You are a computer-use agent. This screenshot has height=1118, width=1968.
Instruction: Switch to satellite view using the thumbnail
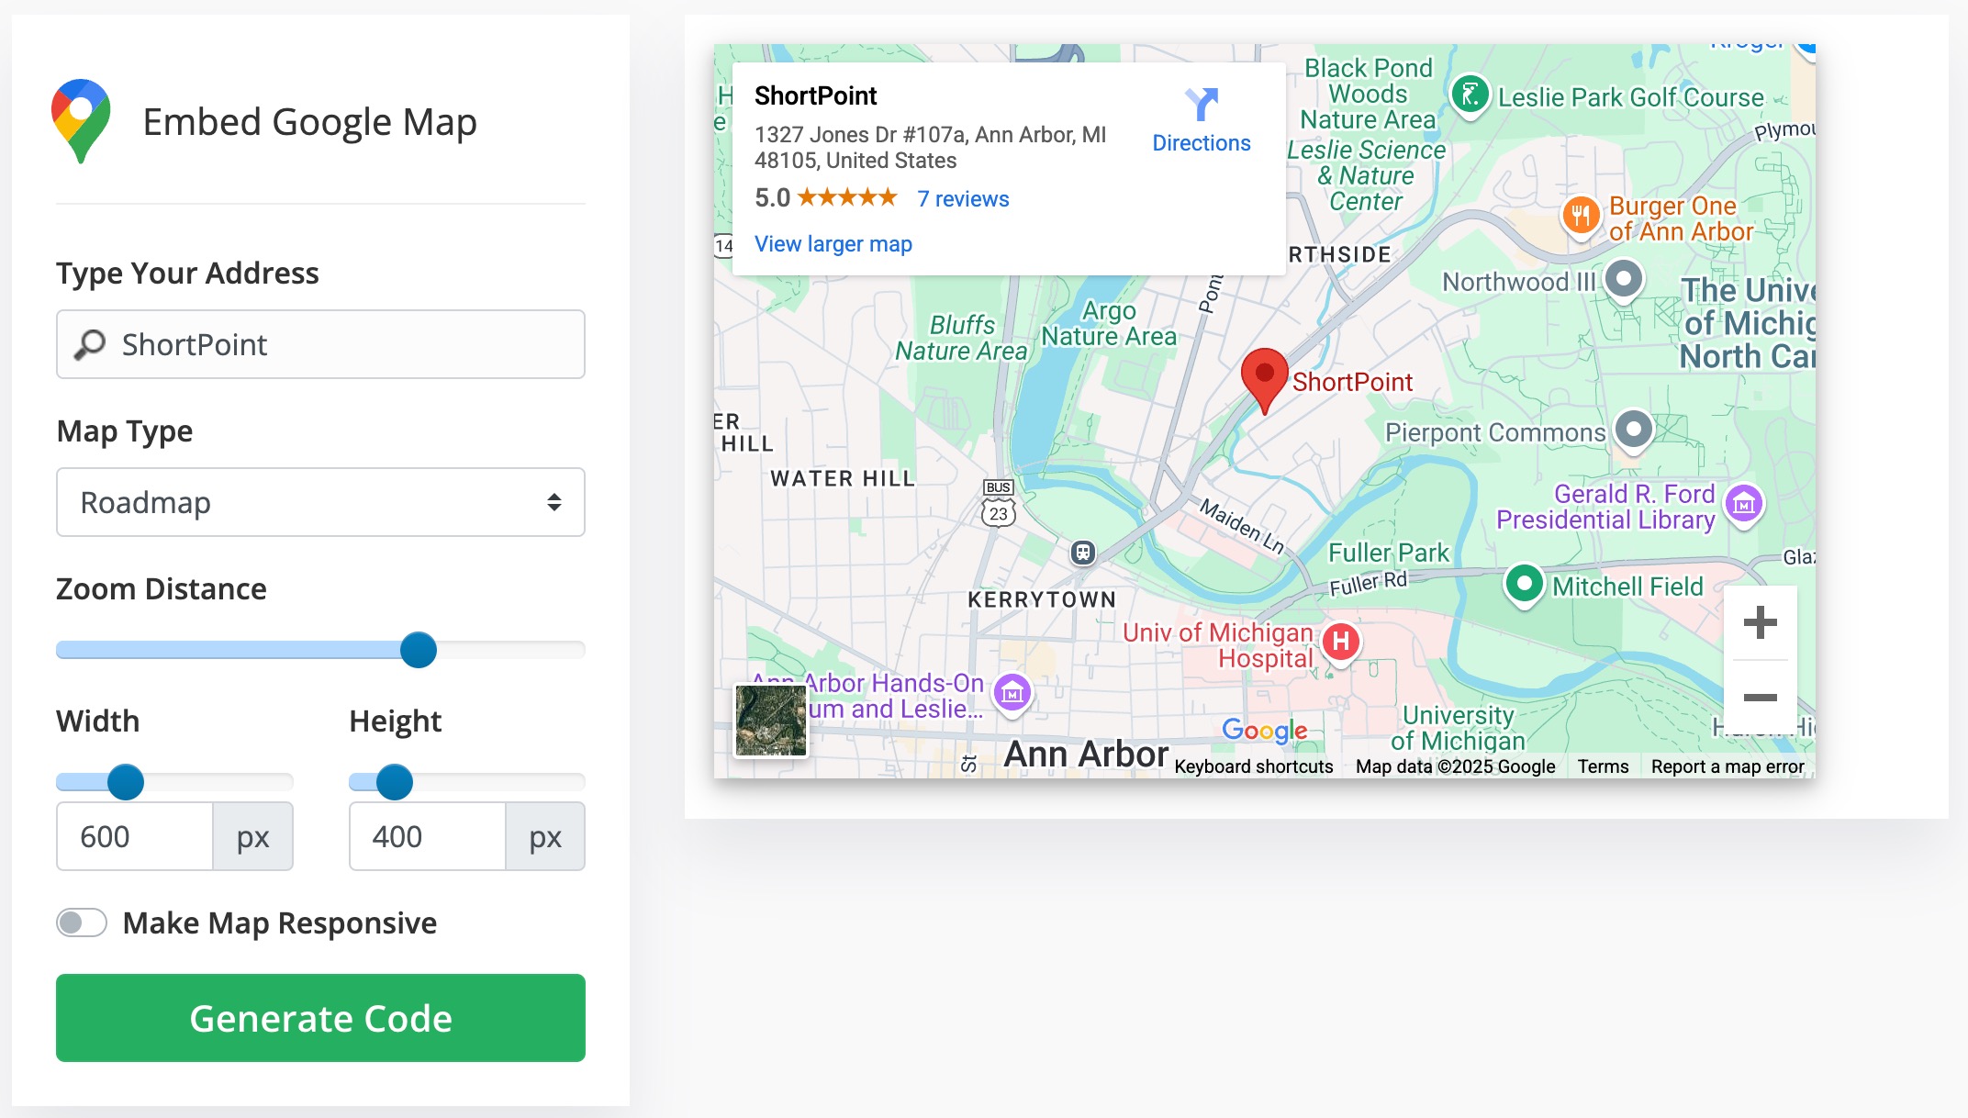pos(771,721)
